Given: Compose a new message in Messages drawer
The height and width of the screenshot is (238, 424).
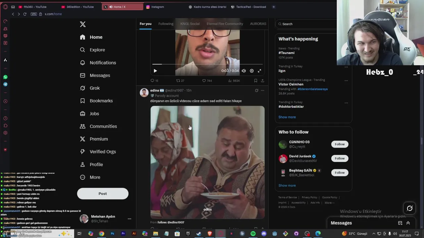Looking at the screenshot, I should pos(400,223).
